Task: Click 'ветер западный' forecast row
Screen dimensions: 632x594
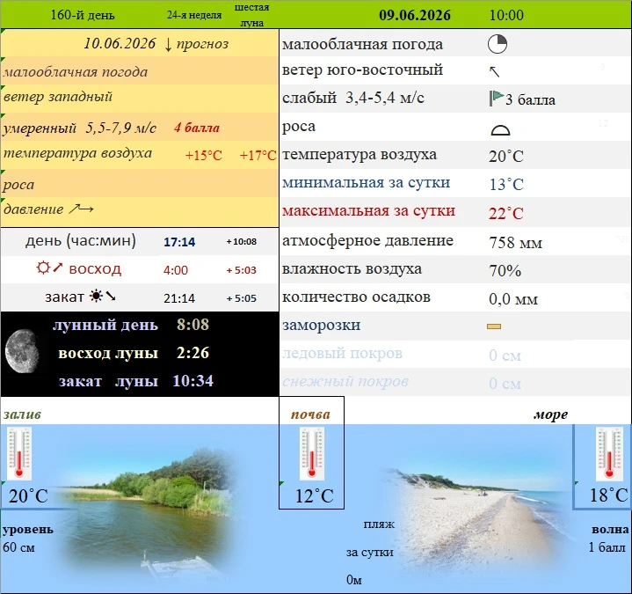Action: pyautogui.click(x=140, y=98)
